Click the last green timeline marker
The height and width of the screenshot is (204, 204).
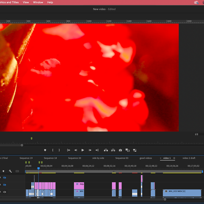point(42,163)
